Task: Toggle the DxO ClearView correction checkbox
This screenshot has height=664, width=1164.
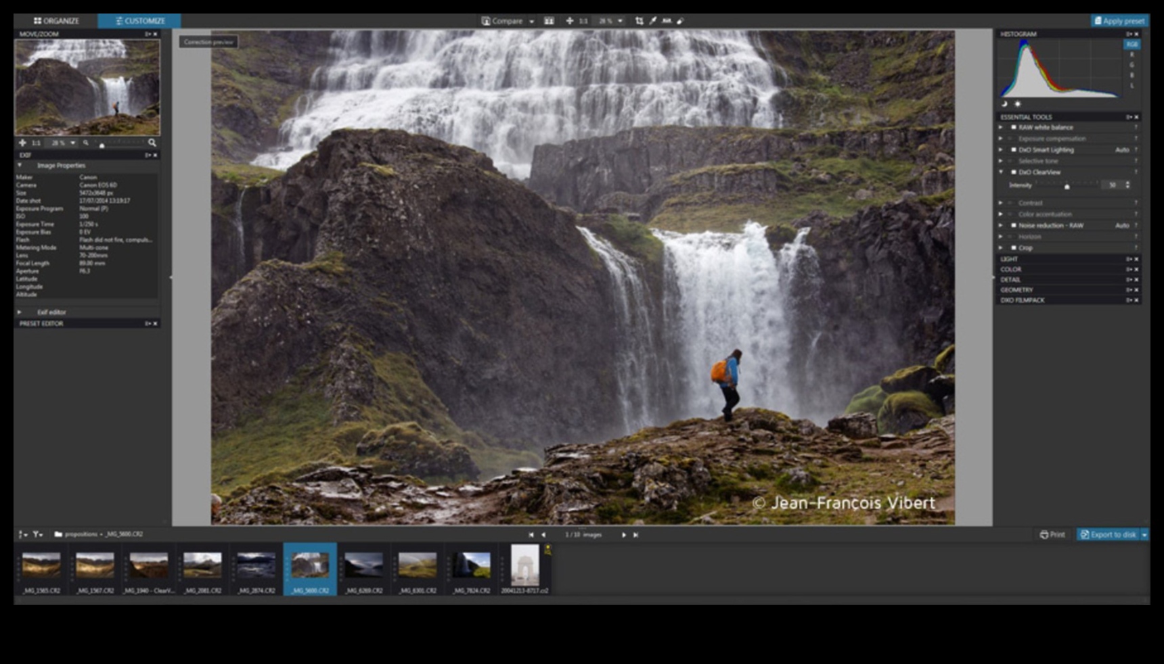Action: click(1014, 172)
